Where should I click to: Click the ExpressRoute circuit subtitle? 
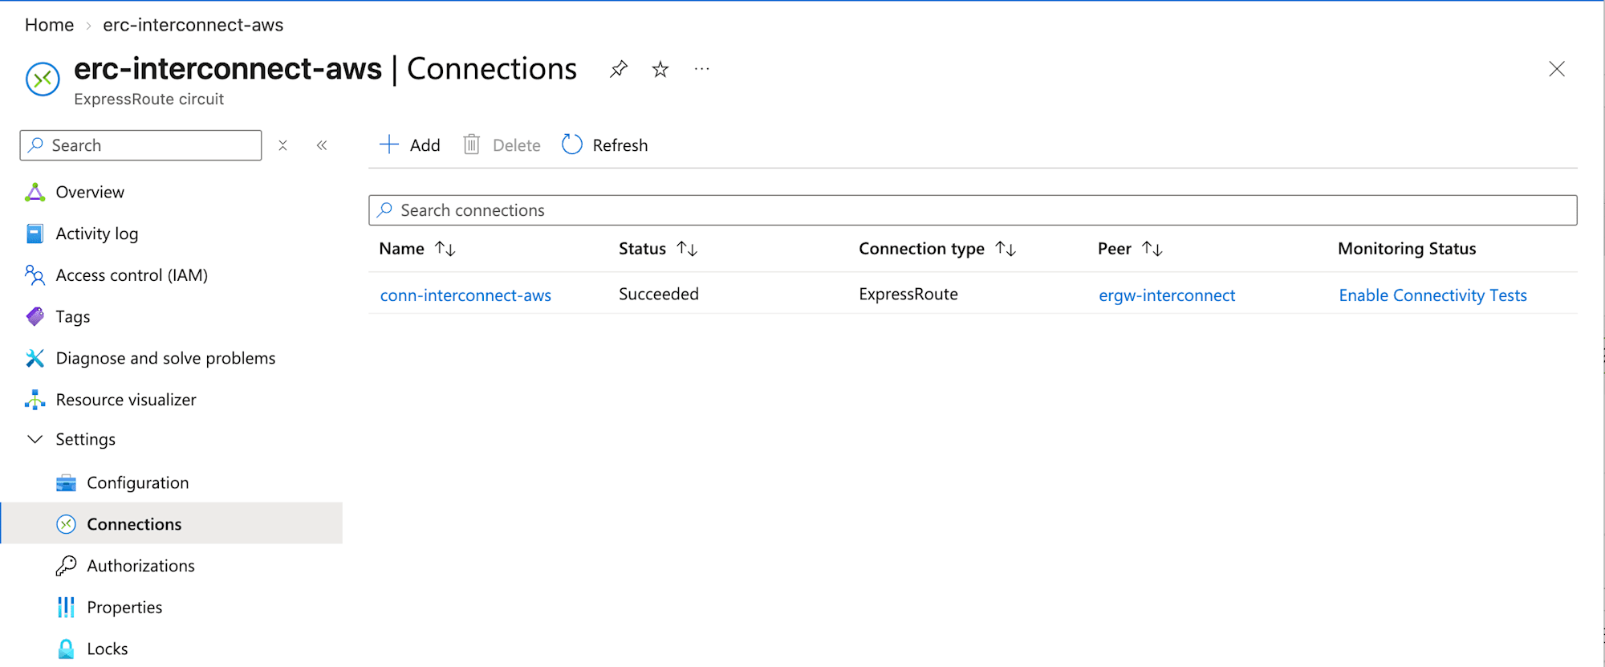[x=149, y=99]
